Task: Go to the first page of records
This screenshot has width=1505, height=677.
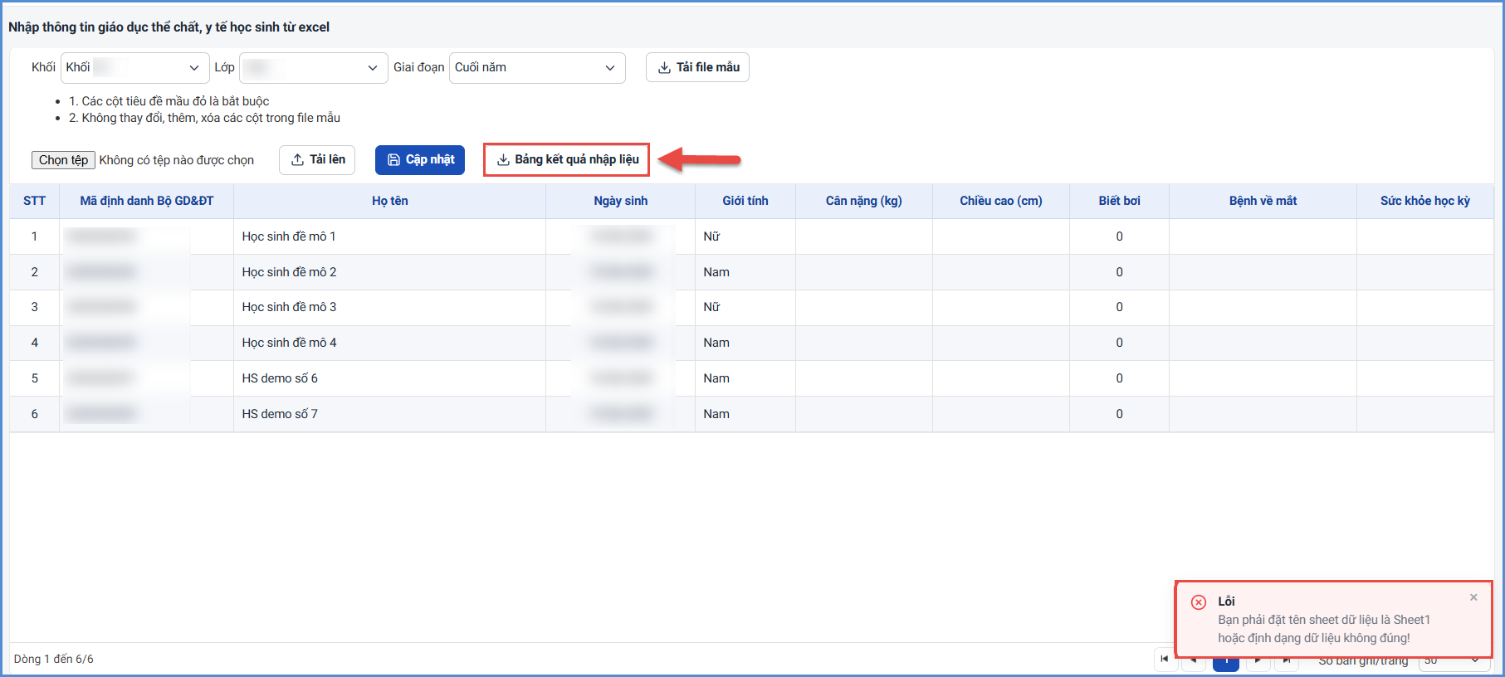Action: [x=1165, y=660]
